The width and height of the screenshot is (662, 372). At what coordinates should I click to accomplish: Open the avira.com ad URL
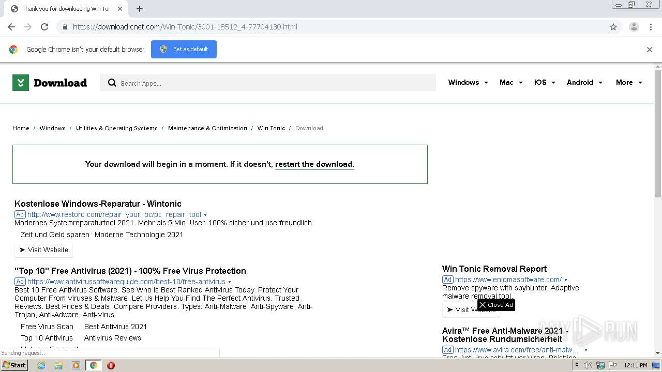click(x=517, y=350)
